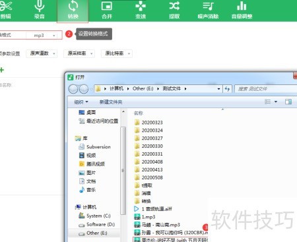This screenshot has width=297, height=242.
Task: Select 孙燕 - 我可以抱你吗 (320CBR) file
Action: pos(171,233)
